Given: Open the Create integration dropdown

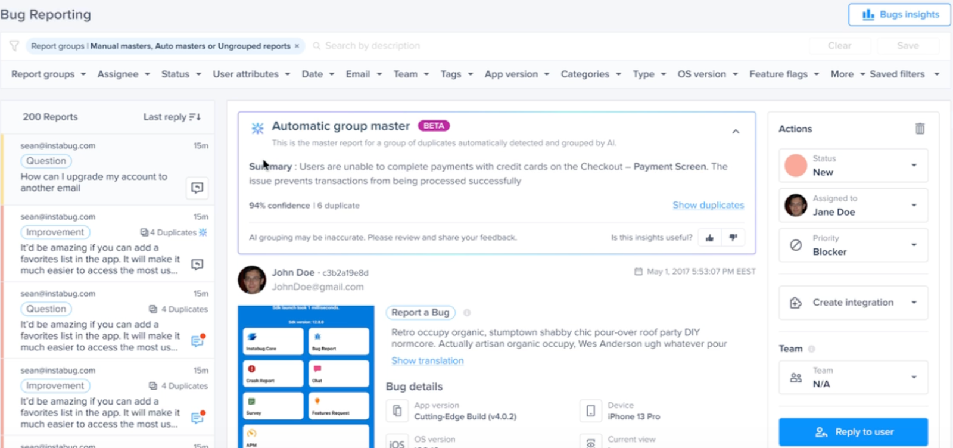Looking at the screenshot, I should click(854, 303).
